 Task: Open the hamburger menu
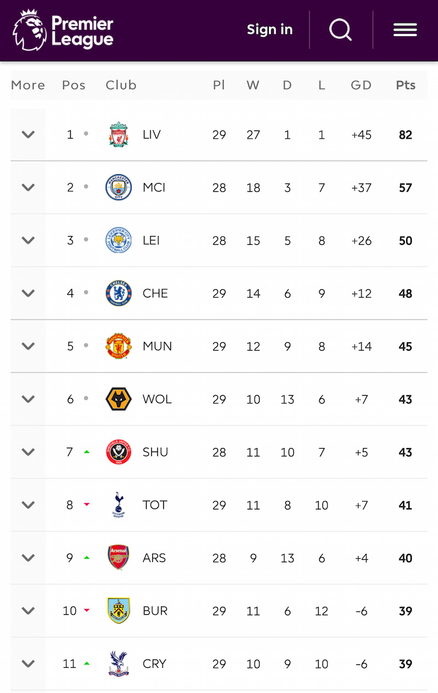pos(405,30)
